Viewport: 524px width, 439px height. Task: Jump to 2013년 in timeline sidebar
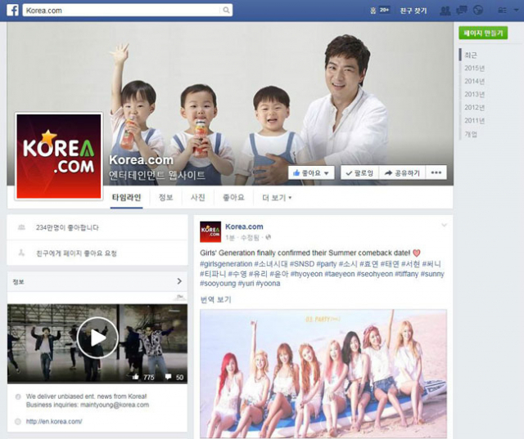coord(474,94)
